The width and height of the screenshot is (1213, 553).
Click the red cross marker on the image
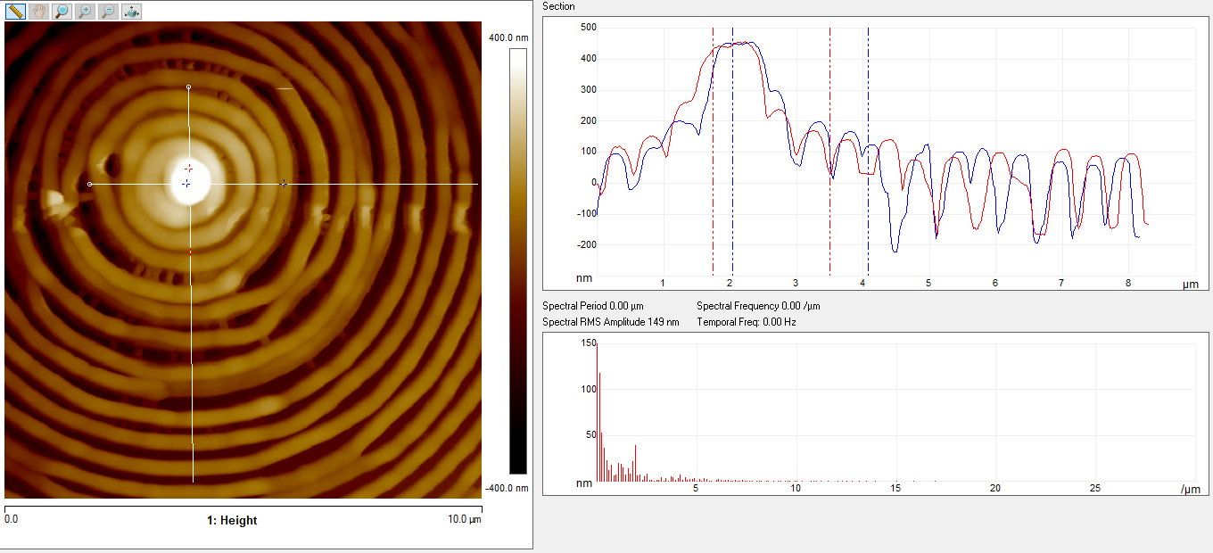188,168
